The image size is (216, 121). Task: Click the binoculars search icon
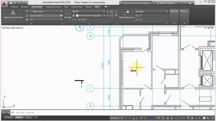(x=154, y=3)
